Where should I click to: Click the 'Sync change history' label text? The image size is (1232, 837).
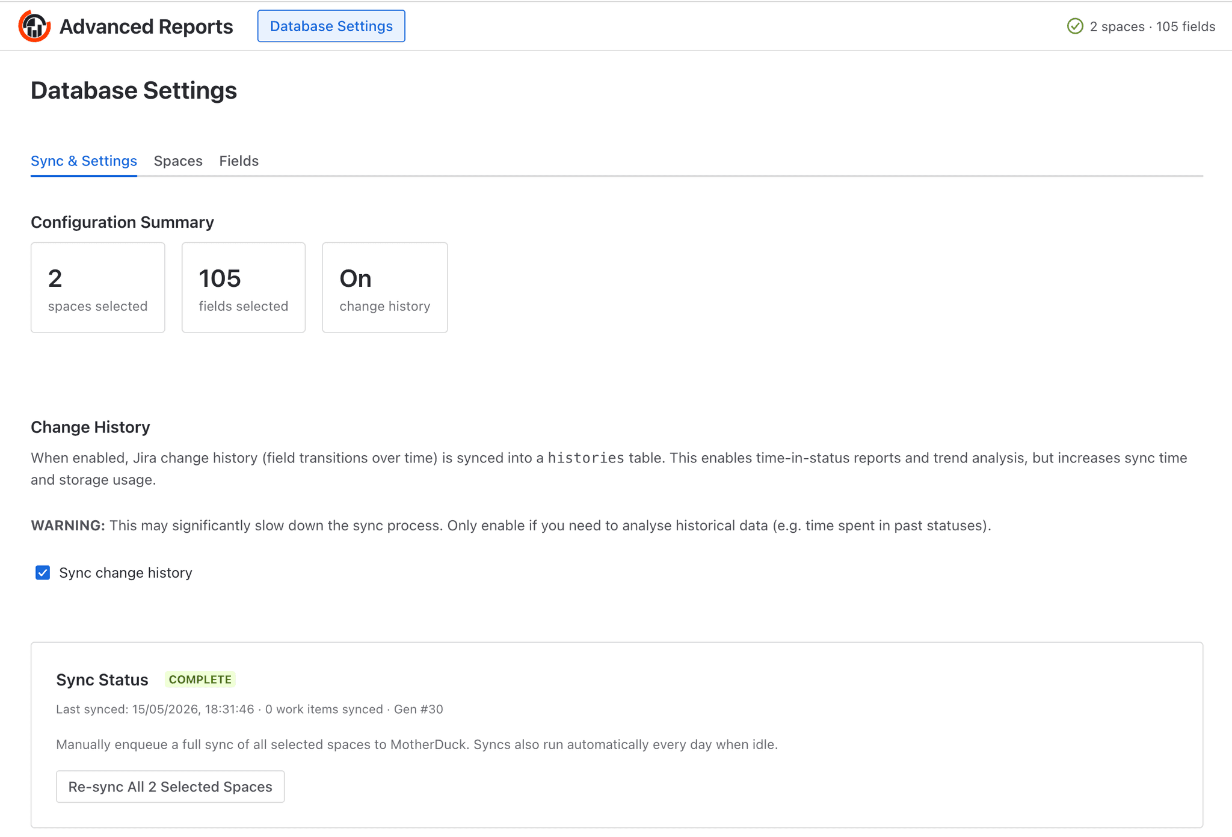click(126, 572)
